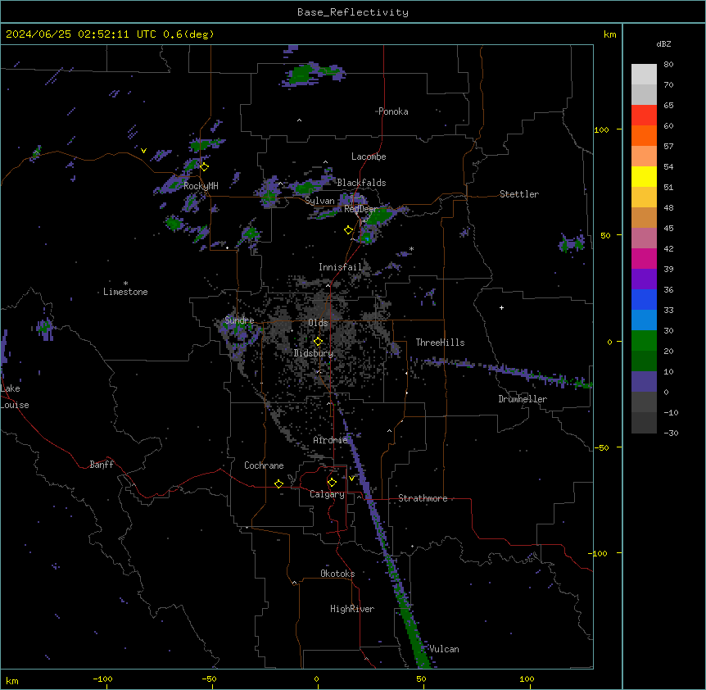
Task: Click the Lake Louise label
Action: point(15,397)
